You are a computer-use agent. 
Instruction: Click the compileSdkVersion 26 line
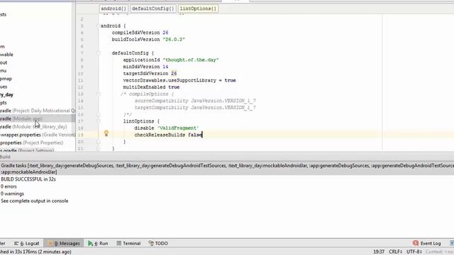click(x=140, y=33)
